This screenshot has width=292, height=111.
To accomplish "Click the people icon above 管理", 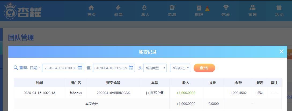I will tap(253, 7).
